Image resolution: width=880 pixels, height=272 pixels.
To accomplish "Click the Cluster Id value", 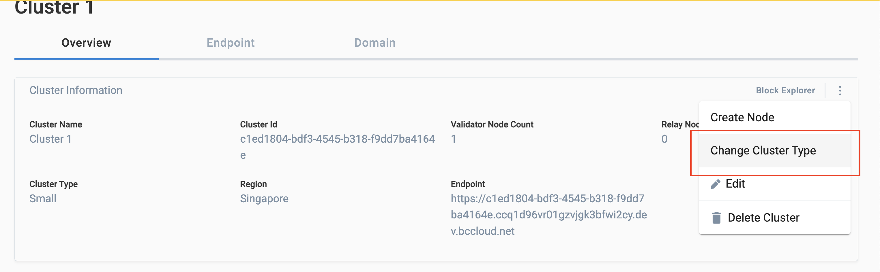I will click(337, 147).
